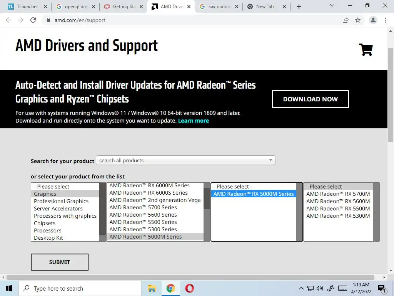
Task: Select AMD Radeon 5300 Series
Action: coord(155,229)
